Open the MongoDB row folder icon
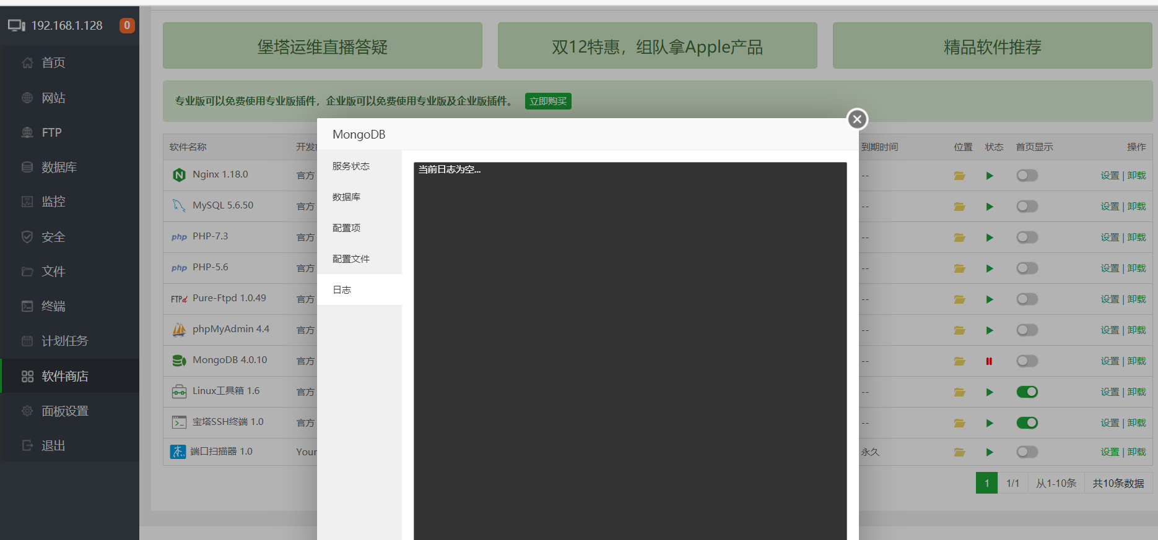The image size is (1158, 540). (960, 361)
